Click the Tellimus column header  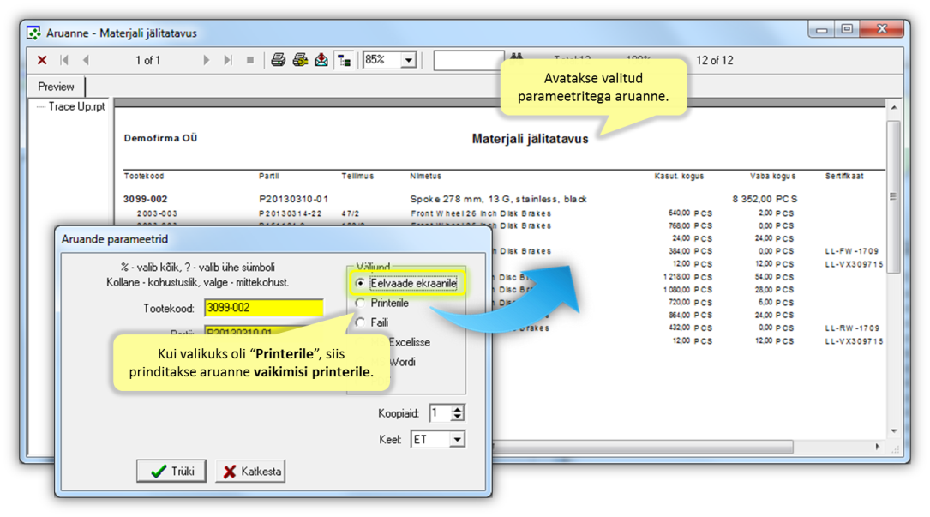point(357,176)
